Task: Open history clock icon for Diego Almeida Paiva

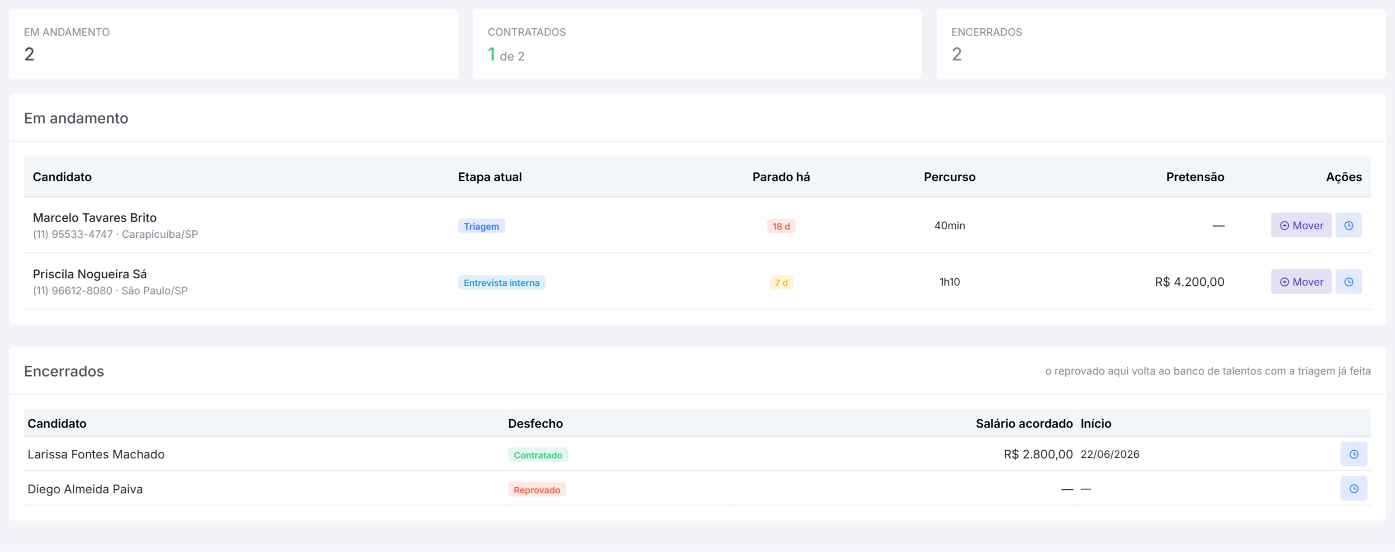Action: (x=1354, y=489)
